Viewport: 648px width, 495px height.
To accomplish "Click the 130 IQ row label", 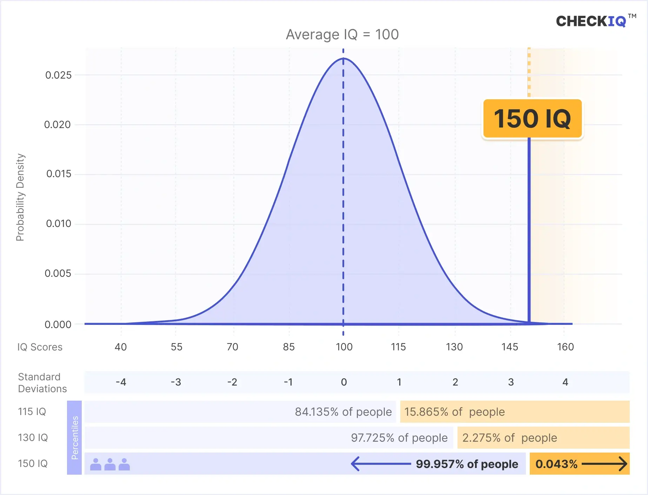I will [33, 437].
